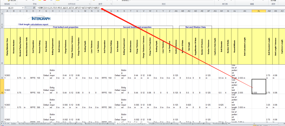Screen dimensions: 285x126
Task: Select row 9 piping class '1C0031' cell
Action: click(x=7, y=72)
